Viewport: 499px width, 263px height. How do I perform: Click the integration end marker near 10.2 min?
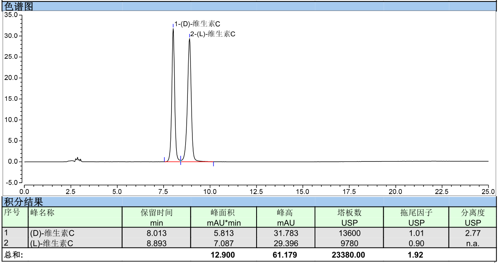tap(213, 164)
